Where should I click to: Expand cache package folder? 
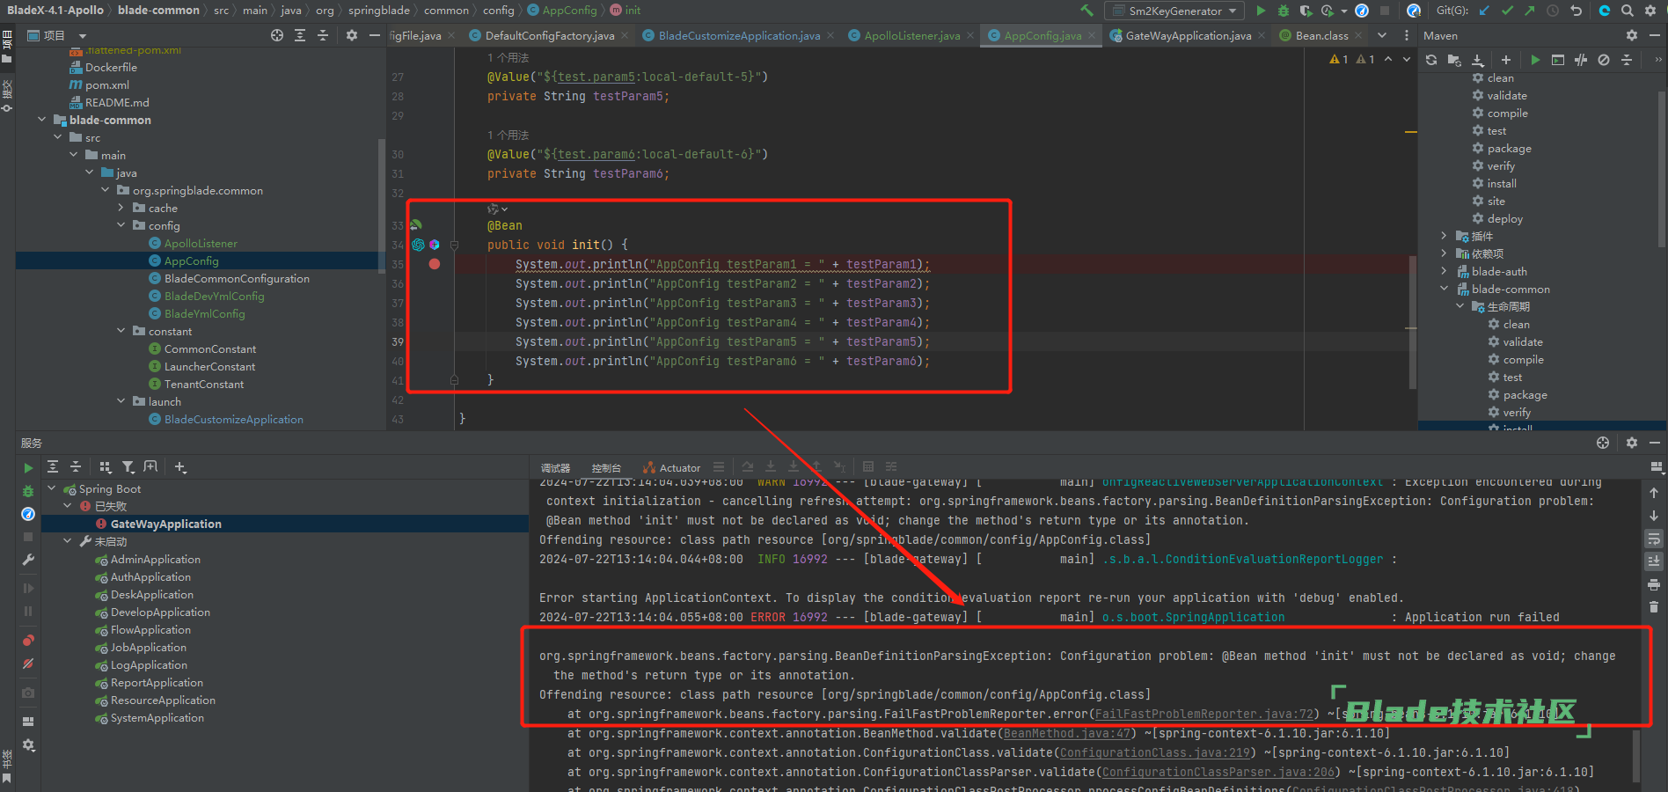click(x=121, y=208)
